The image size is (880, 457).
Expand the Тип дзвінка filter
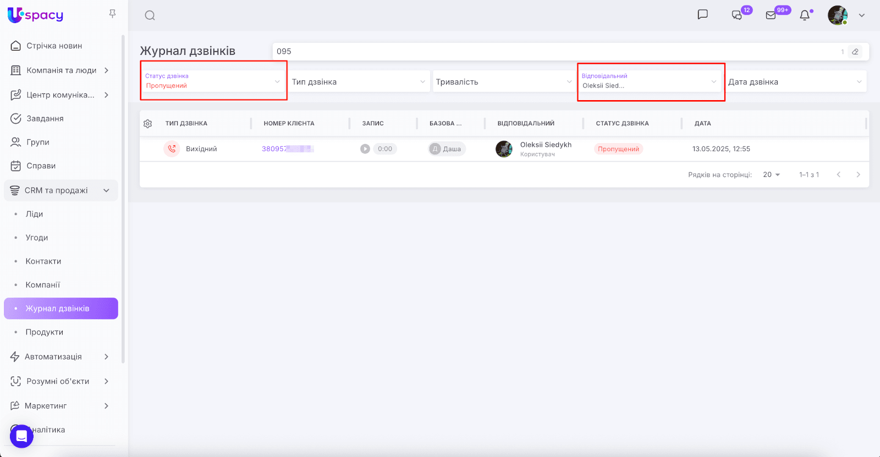(359, 82)
